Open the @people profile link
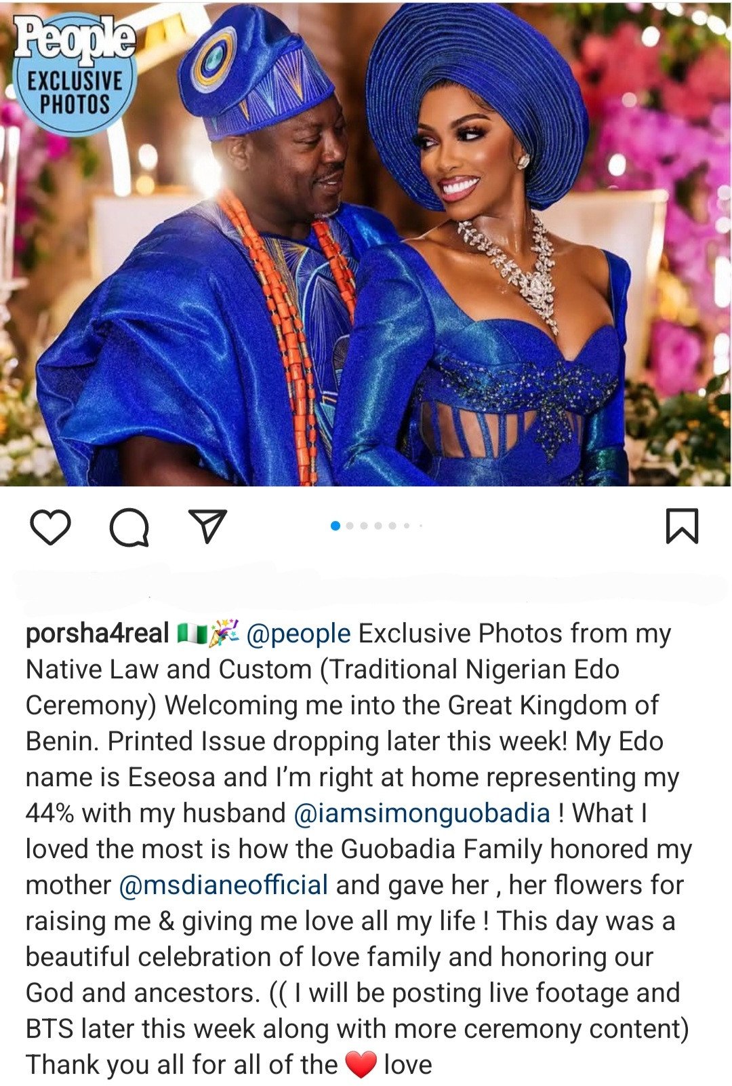Viewport: 732px width, 1086px height. tap(298, 634)
